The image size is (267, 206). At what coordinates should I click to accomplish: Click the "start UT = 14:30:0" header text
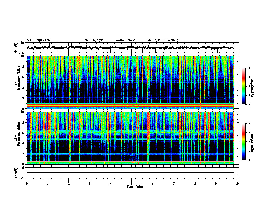(x=163, y=40)
